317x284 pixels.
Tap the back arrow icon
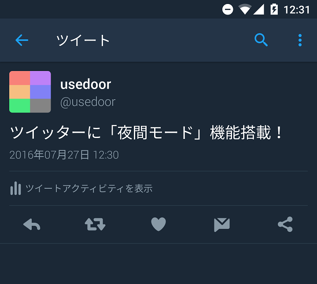click(22, 40)
